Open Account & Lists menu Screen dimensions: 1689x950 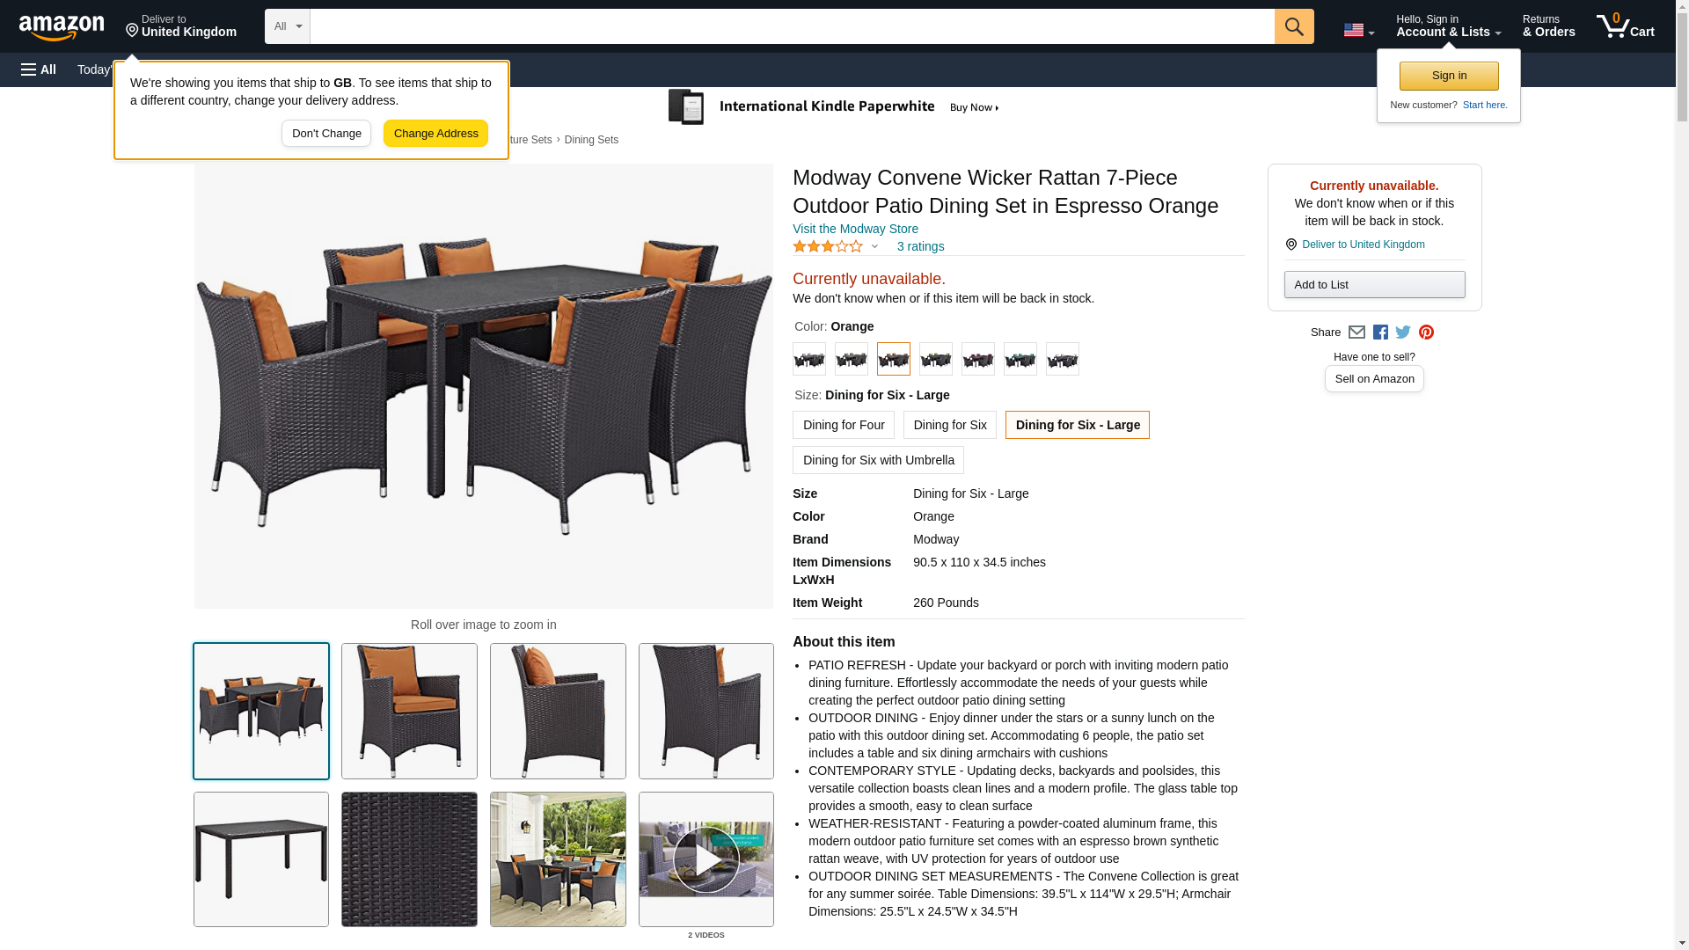1448,26
